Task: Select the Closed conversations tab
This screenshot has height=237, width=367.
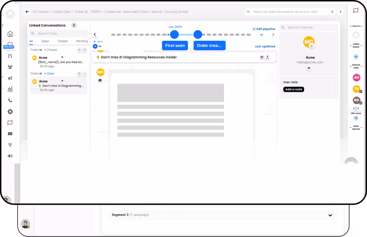Action: coord(62,41)
